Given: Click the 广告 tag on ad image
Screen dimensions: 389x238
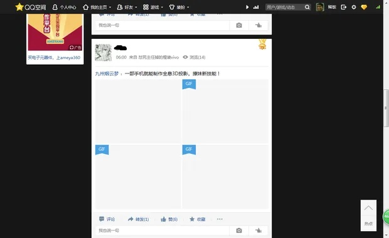Looking at the screenshot, I should pyautogui.click(x=75, y=47).
